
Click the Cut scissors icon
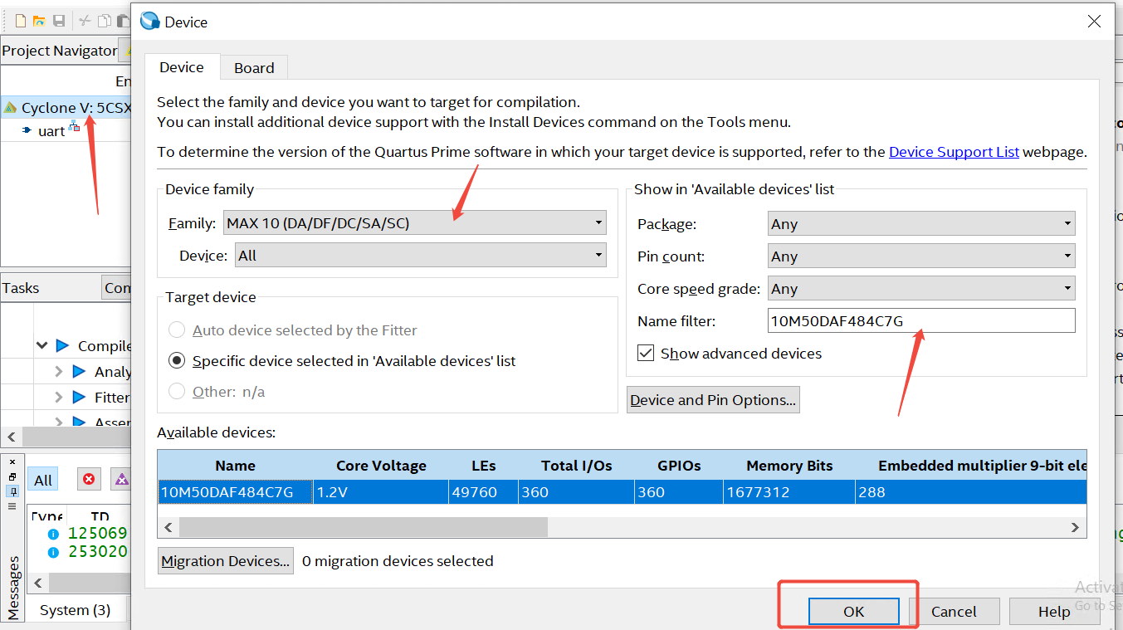pyautogui.click(x=85, y=21)
